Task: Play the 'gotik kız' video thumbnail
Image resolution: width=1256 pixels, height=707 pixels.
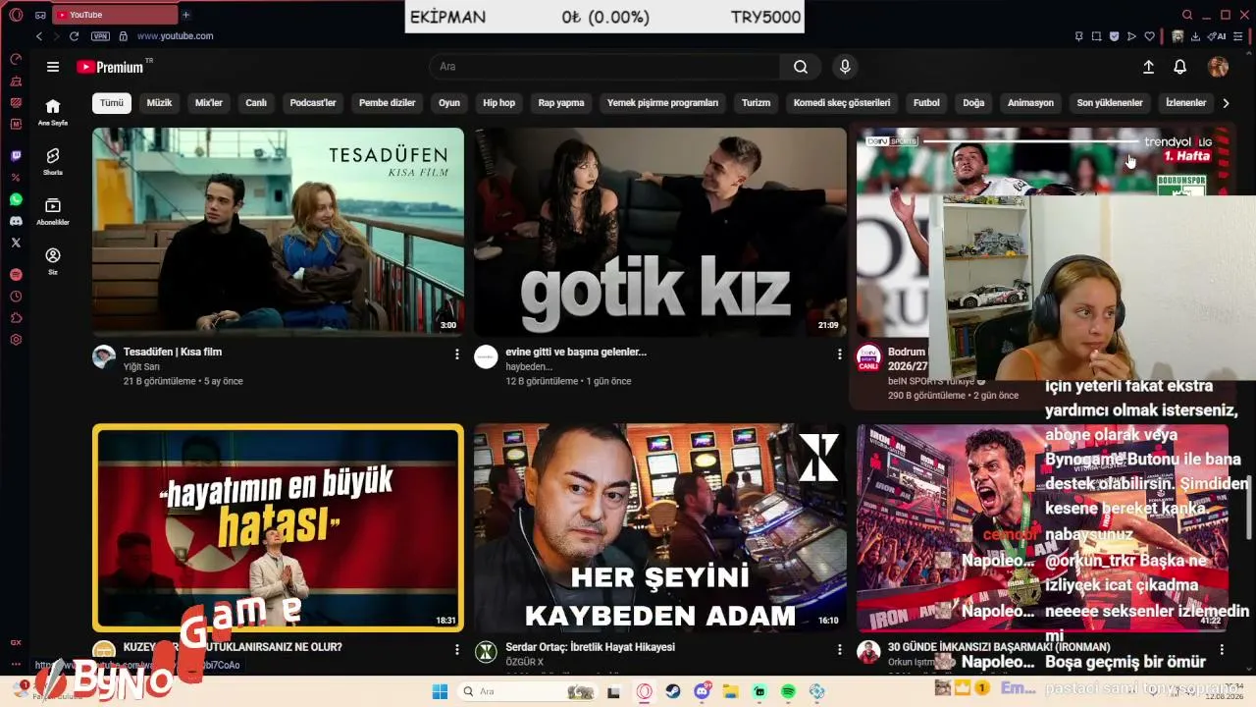Action: 660,232
